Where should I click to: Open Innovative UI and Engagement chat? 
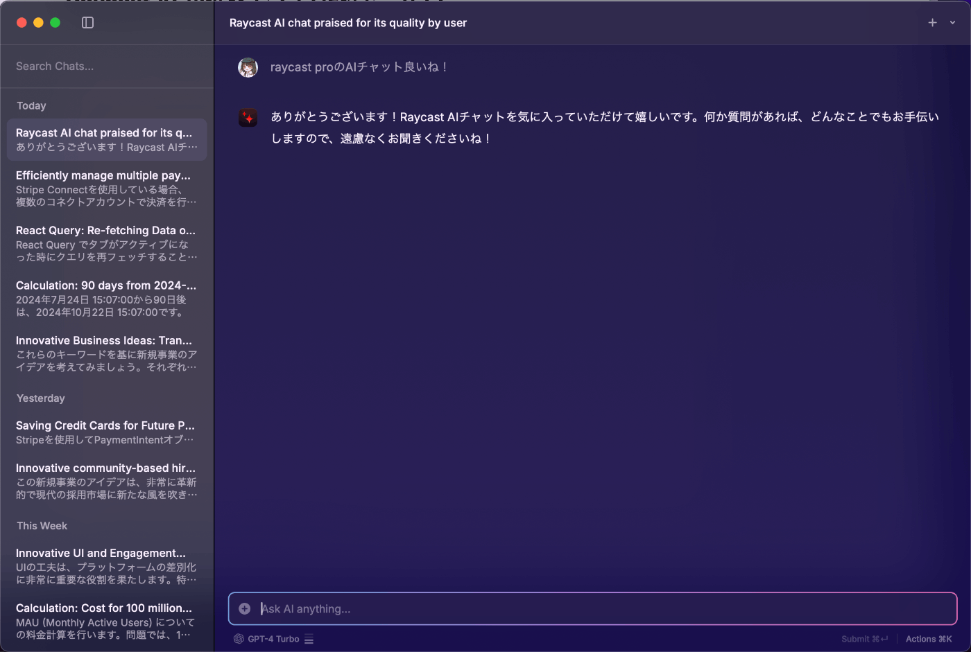pos(107,566)
